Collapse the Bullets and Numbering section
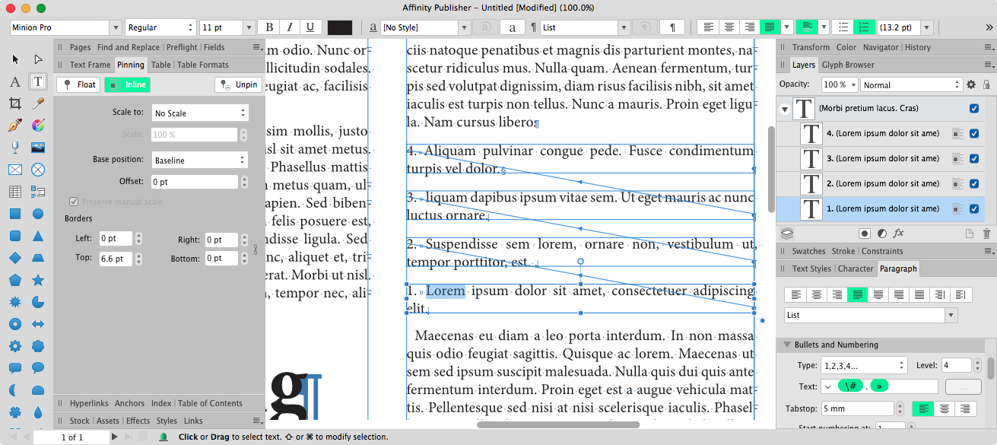 click(787, 345)
